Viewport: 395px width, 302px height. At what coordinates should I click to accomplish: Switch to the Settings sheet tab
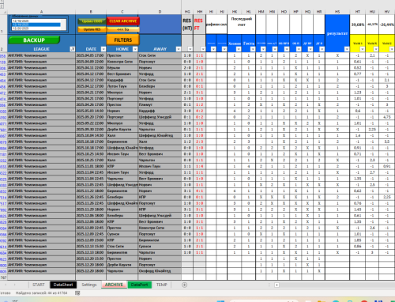pos(89,285)
